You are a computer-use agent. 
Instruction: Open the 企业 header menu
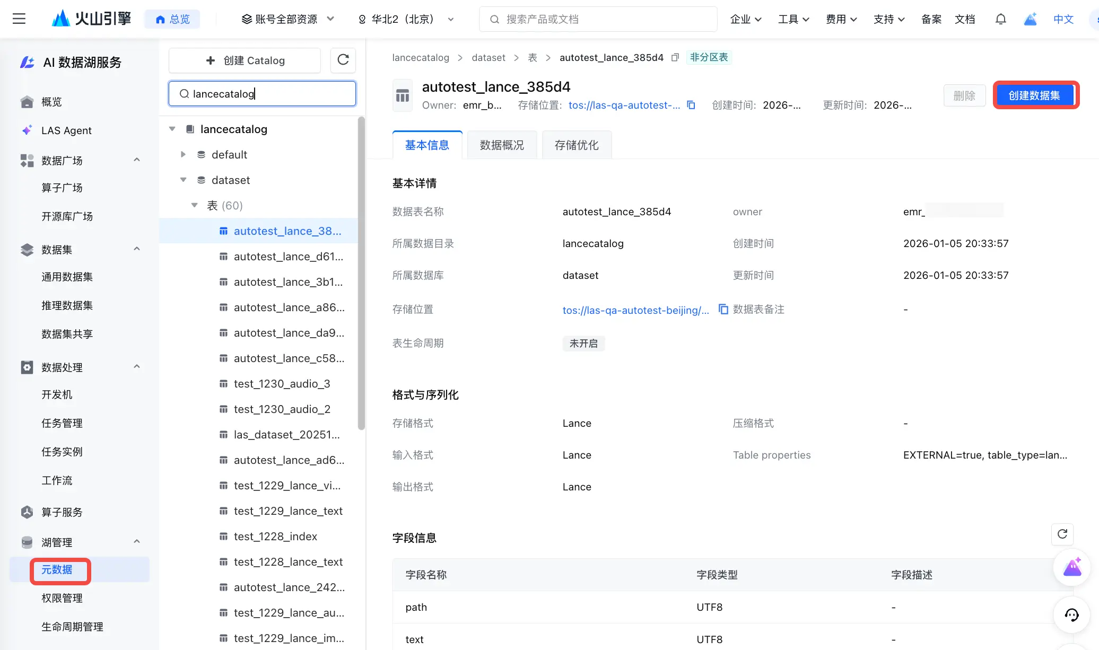(746, 19)
